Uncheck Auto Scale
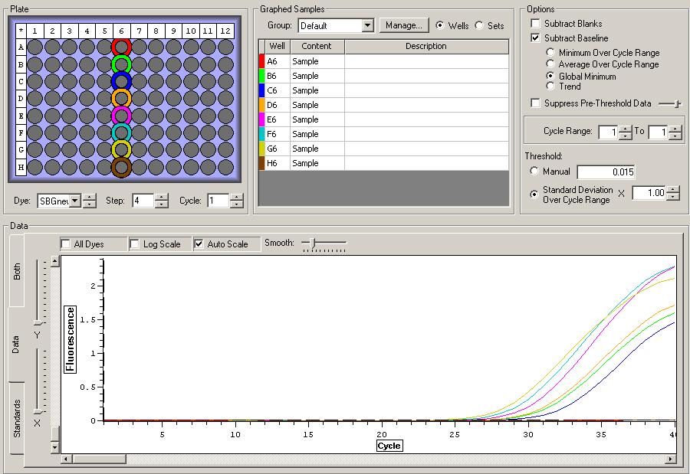 click(x=199, y=244)
